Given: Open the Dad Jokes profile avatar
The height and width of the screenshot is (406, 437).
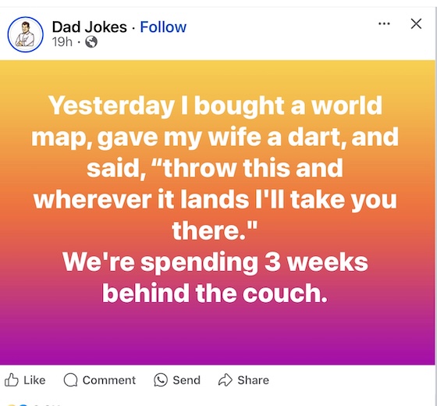Looking at the screenshot, I should point(25,34).
